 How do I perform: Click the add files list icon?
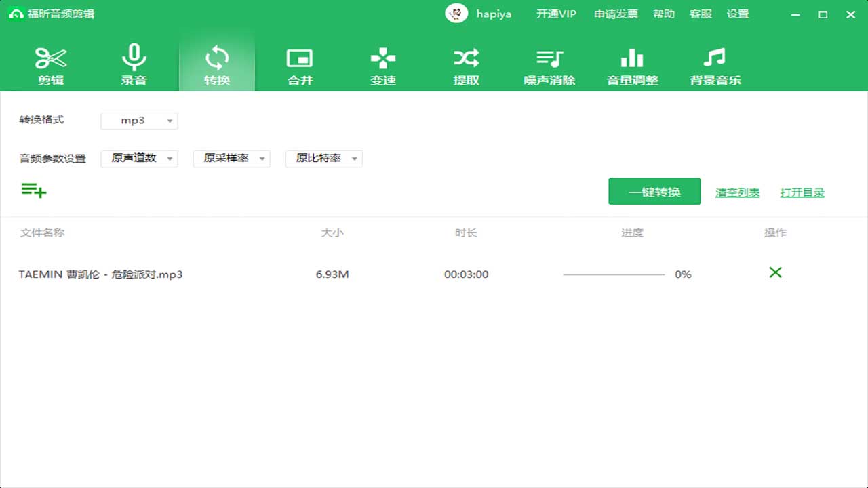(x=33, y=190)
